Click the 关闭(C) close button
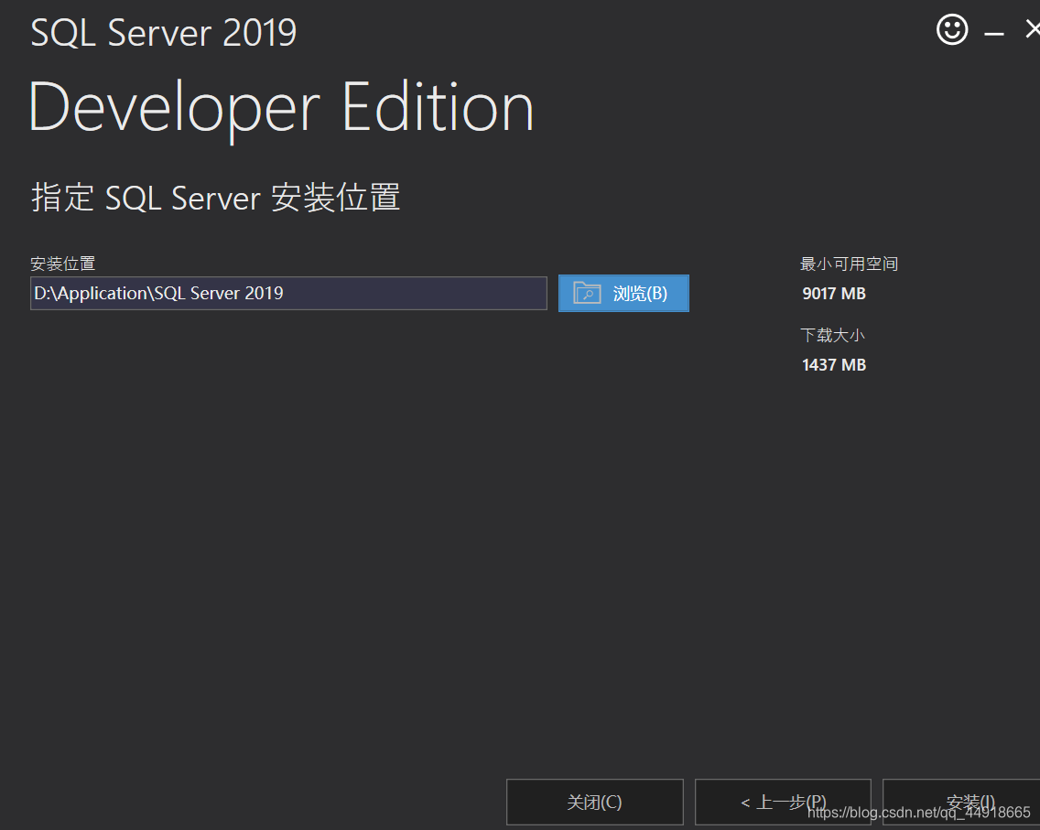 coord(594,803)
